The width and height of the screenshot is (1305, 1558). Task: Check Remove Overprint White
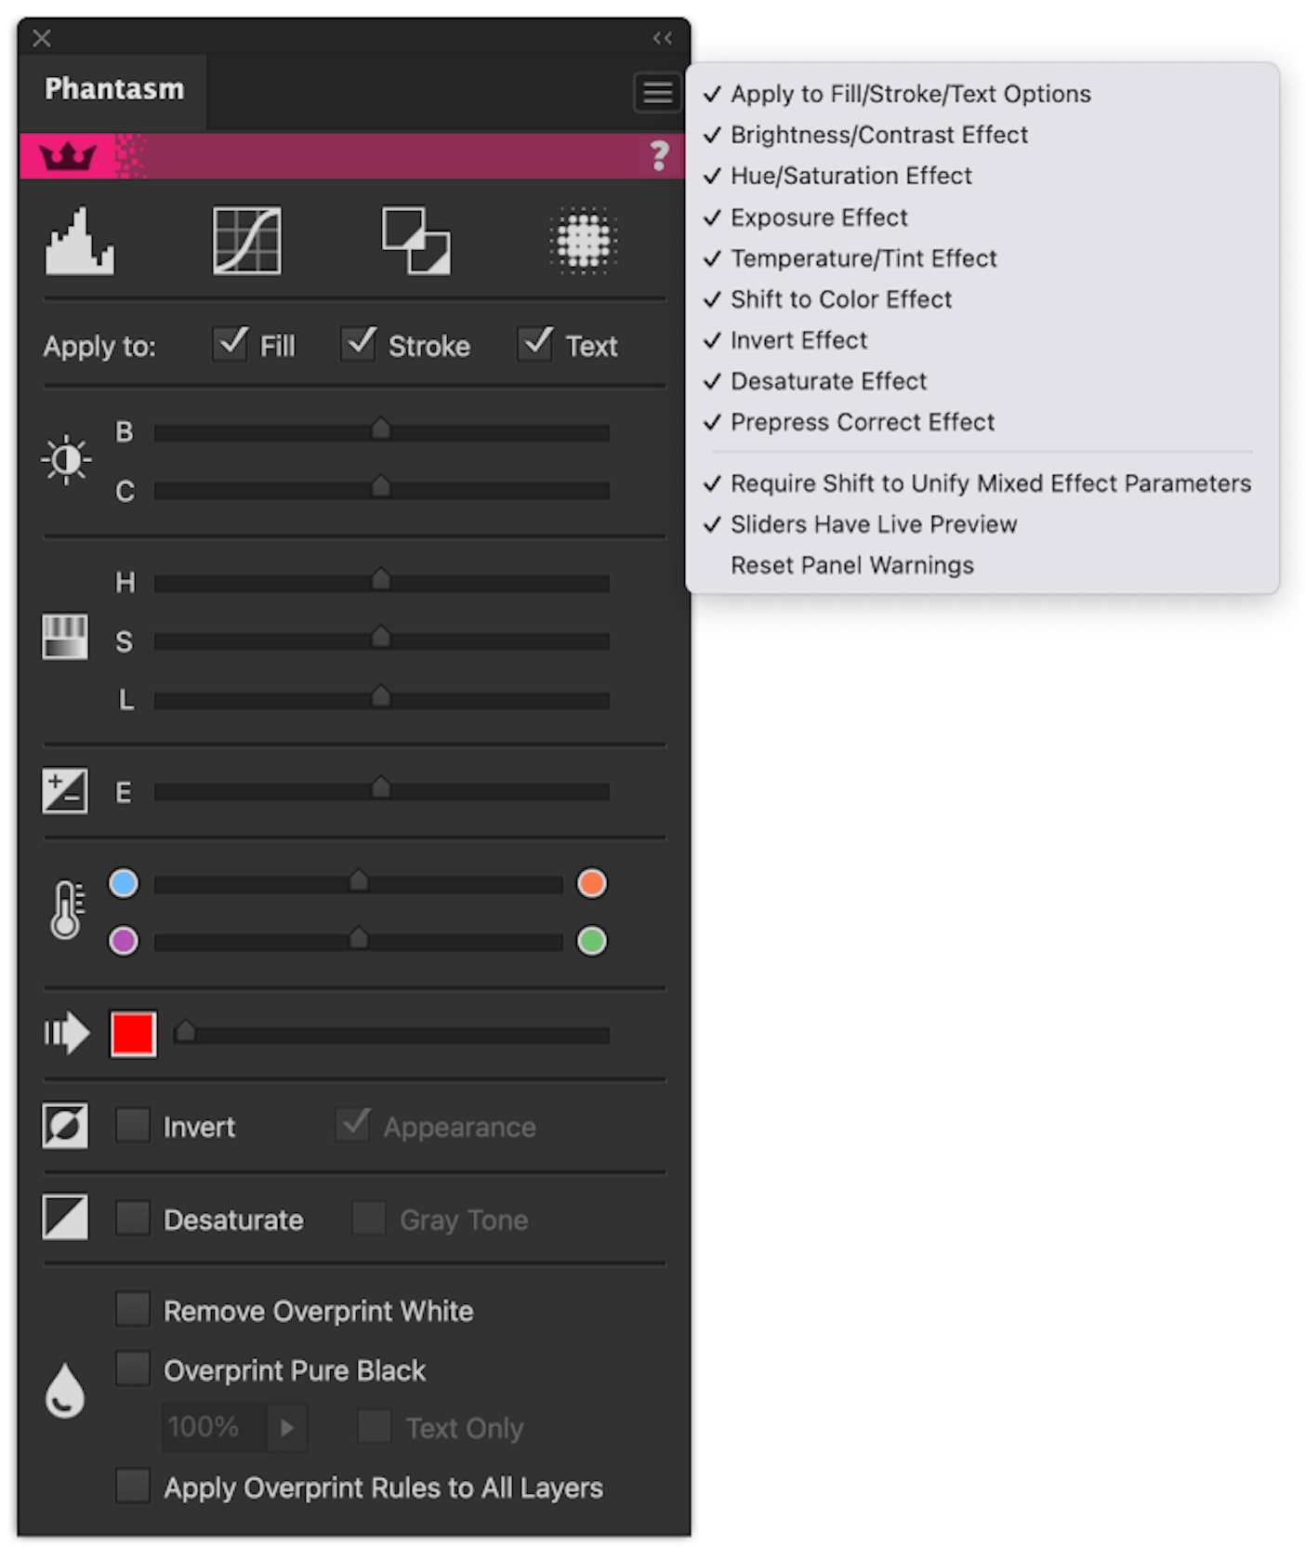point(132,1308)
